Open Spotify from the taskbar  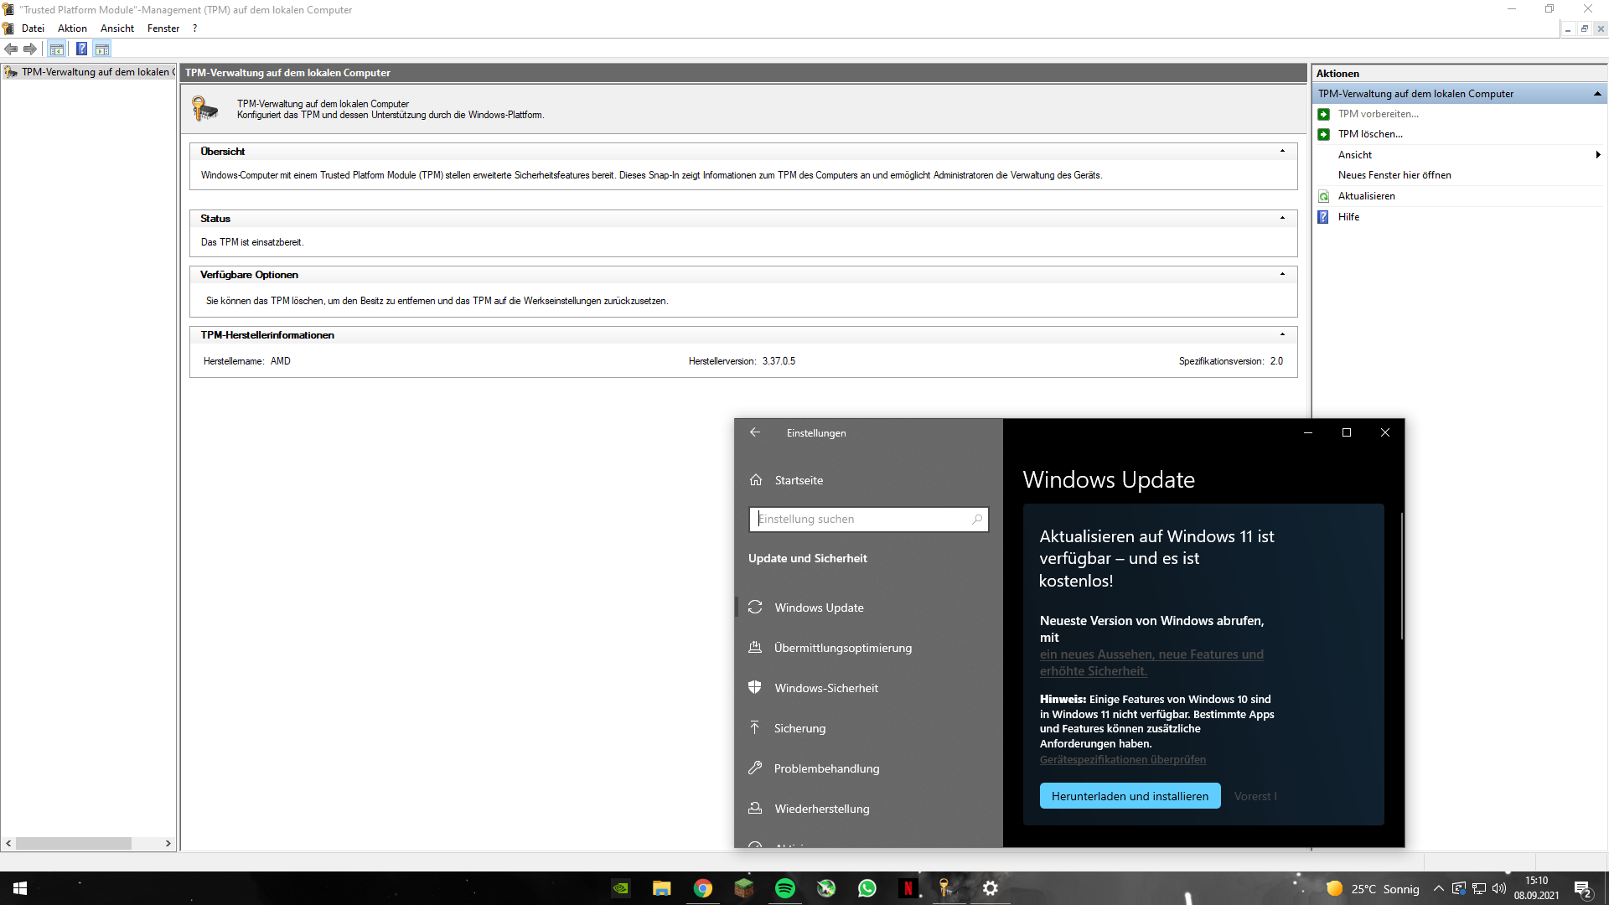(785, 888)
